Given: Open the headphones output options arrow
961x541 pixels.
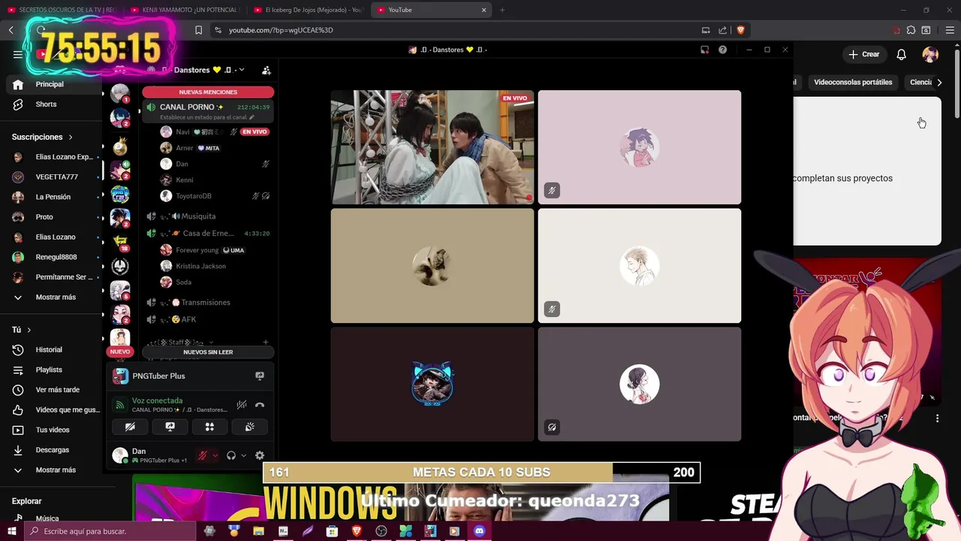Looking at the screenshot, I should [x=243, y=455].
